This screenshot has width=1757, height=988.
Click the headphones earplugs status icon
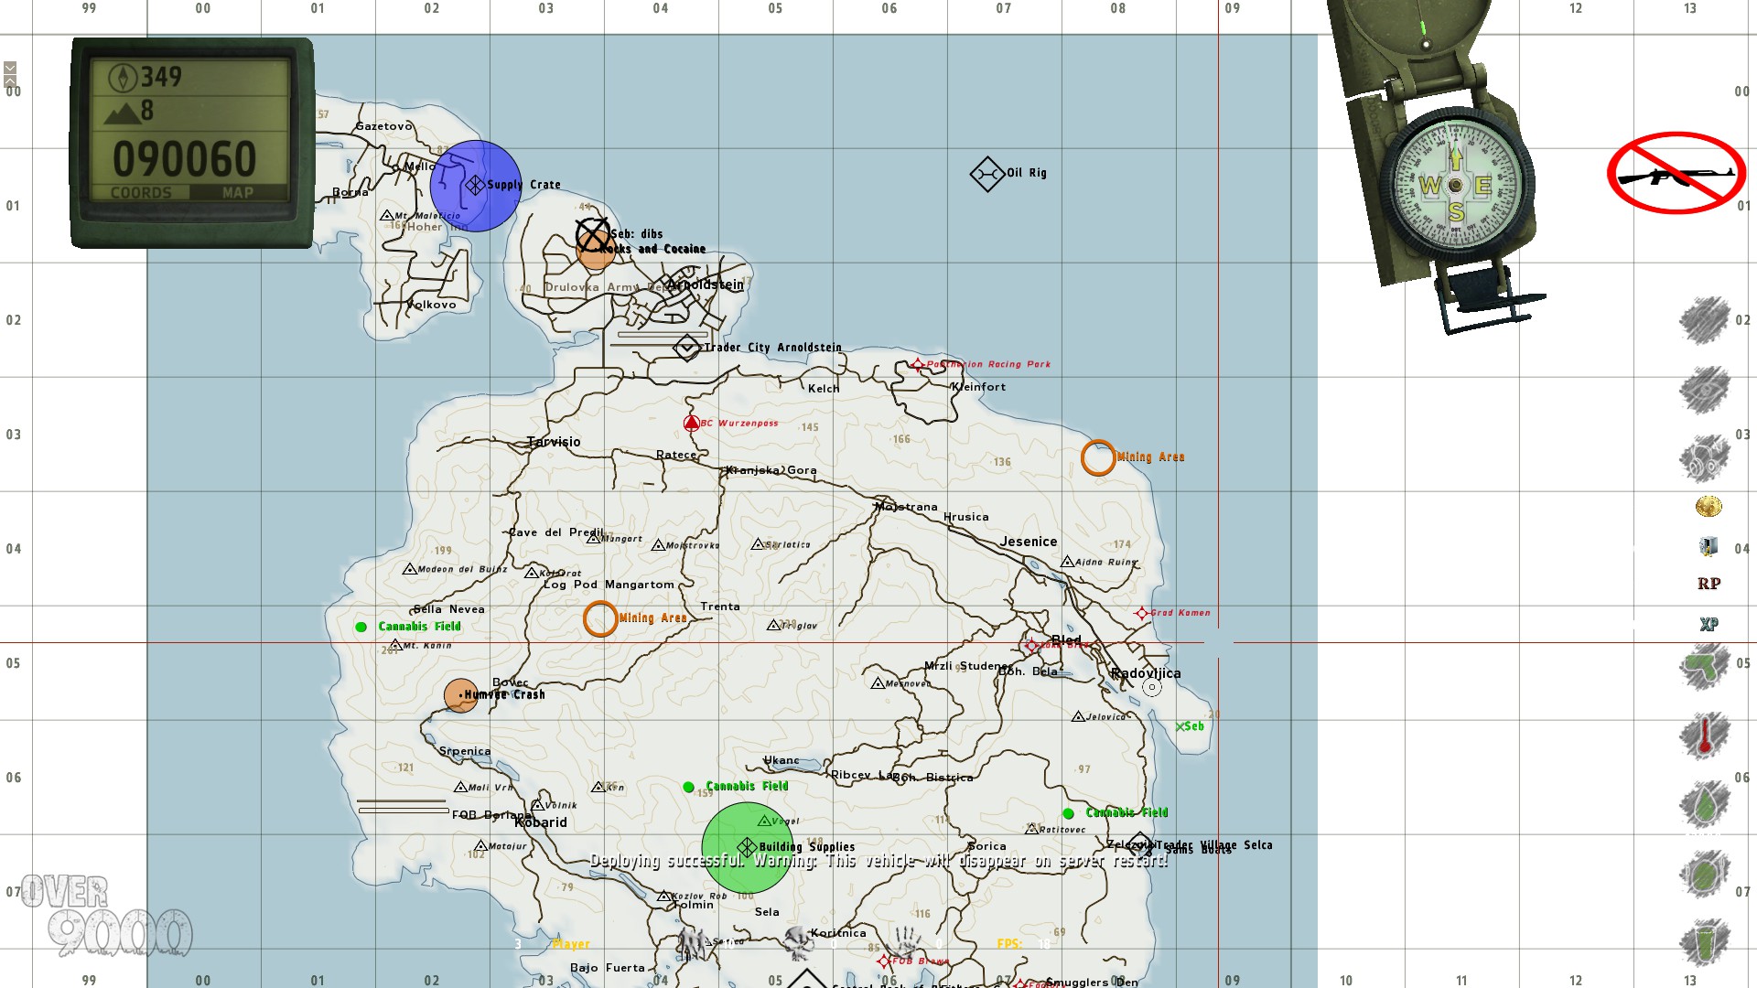1704,458
